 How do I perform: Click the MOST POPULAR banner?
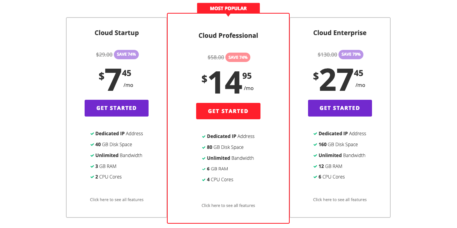[228, 8]
